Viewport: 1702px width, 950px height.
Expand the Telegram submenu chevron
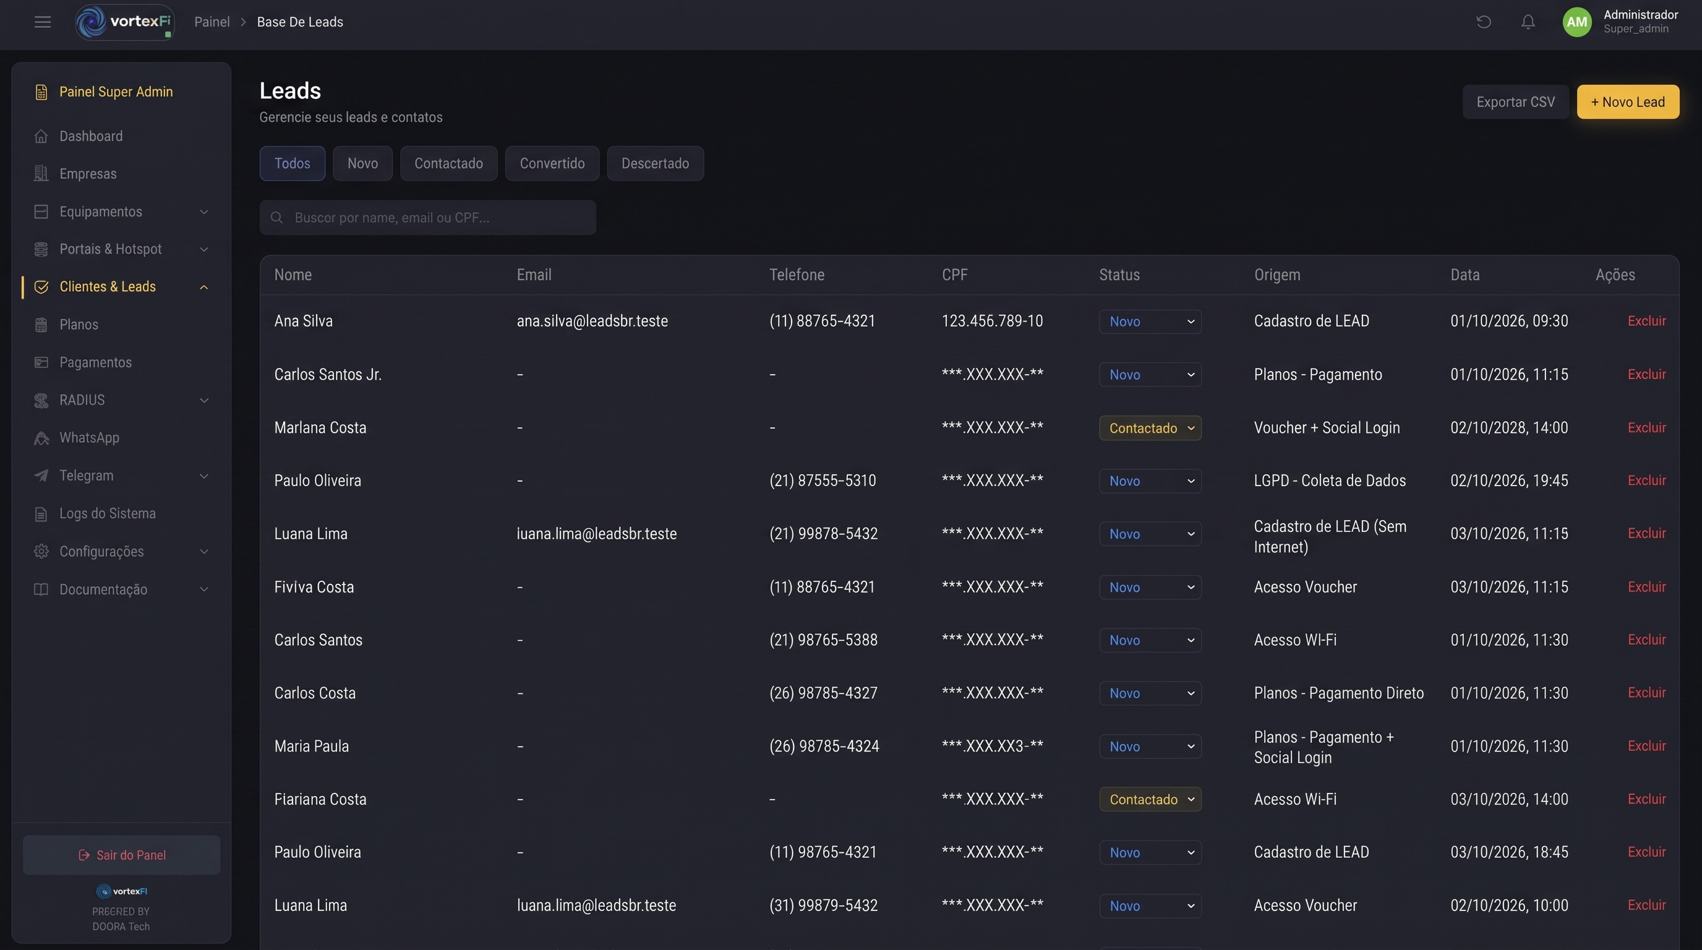(x=204, y=476)
